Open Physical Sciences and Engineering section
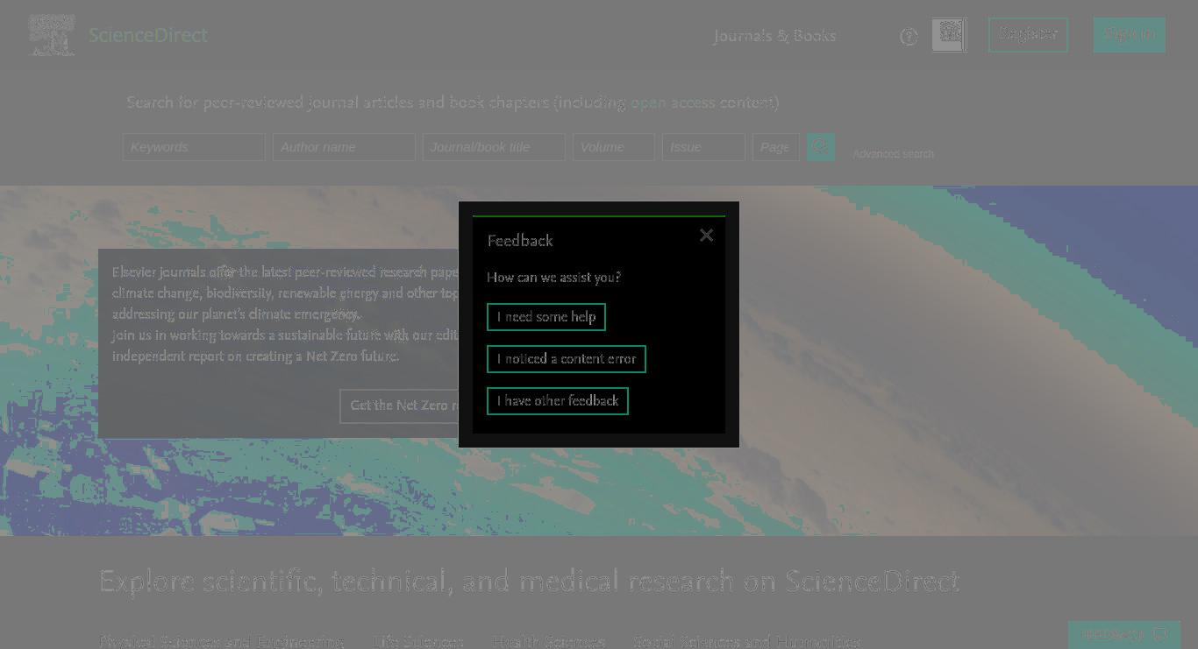1198x649 pixels. point(221,641)
